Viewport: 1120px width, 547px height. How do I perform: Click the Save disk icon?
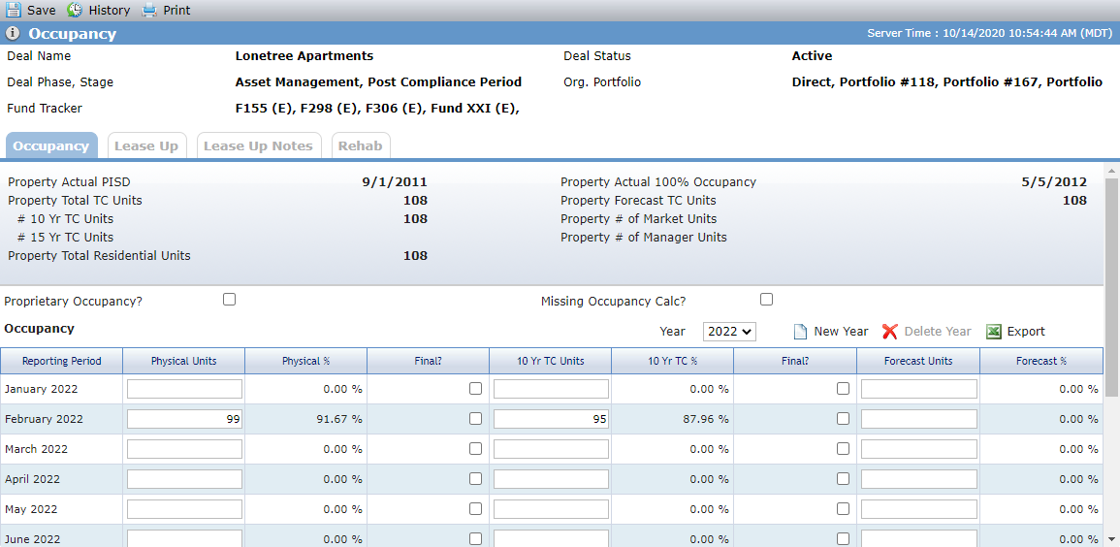point(14,10)
